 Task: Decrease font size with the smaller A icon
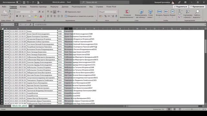[43, 12]
